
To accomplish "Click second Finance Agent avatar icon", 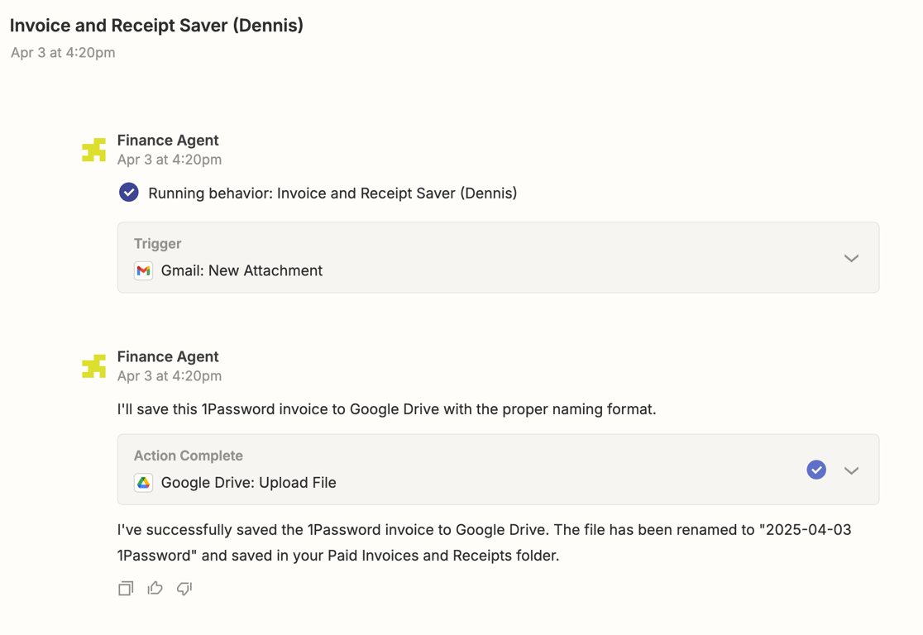I will point(94,366).
